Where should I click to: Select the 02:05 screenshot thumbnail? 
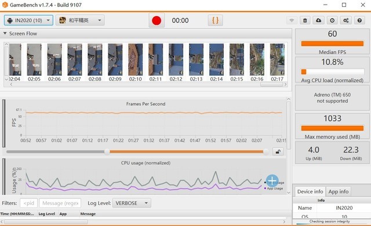click(x=34, y=60)
